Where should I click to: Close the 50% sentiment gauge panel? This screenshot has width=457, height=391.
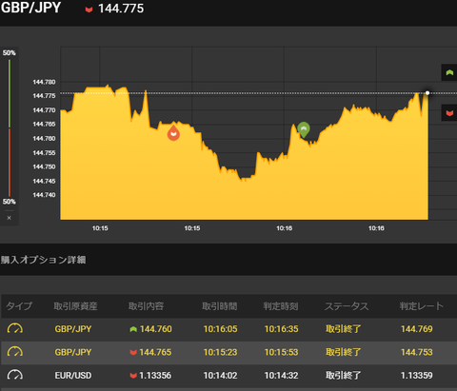[10, 218]
